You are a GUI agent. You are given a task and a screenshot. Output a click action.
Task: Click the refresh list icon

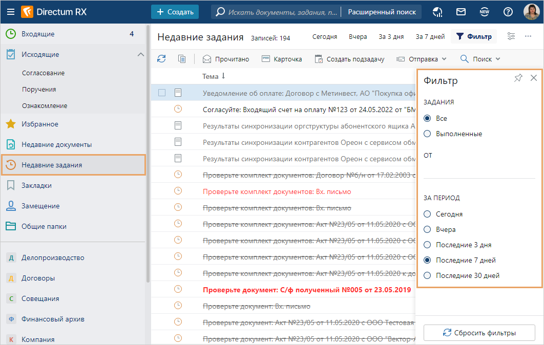(161, 59)
